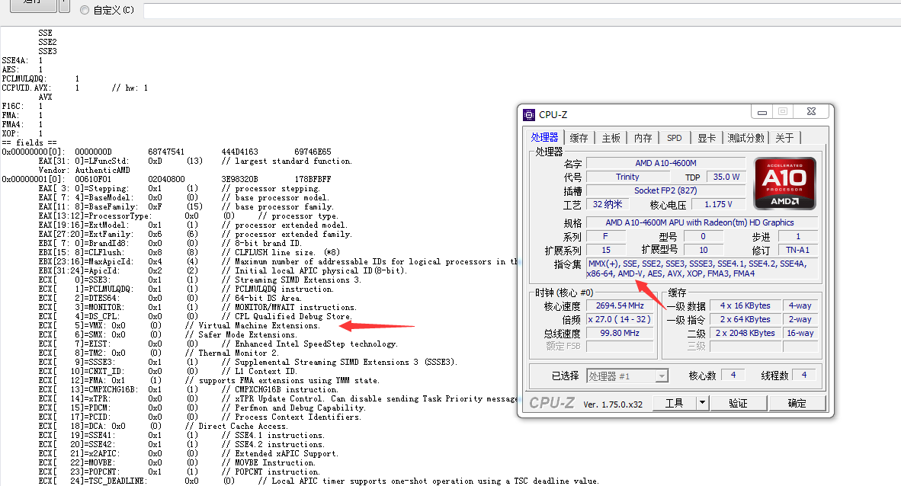Click the == fields == header line
This screenshot has width=901, height=486.
click(29, 143)
